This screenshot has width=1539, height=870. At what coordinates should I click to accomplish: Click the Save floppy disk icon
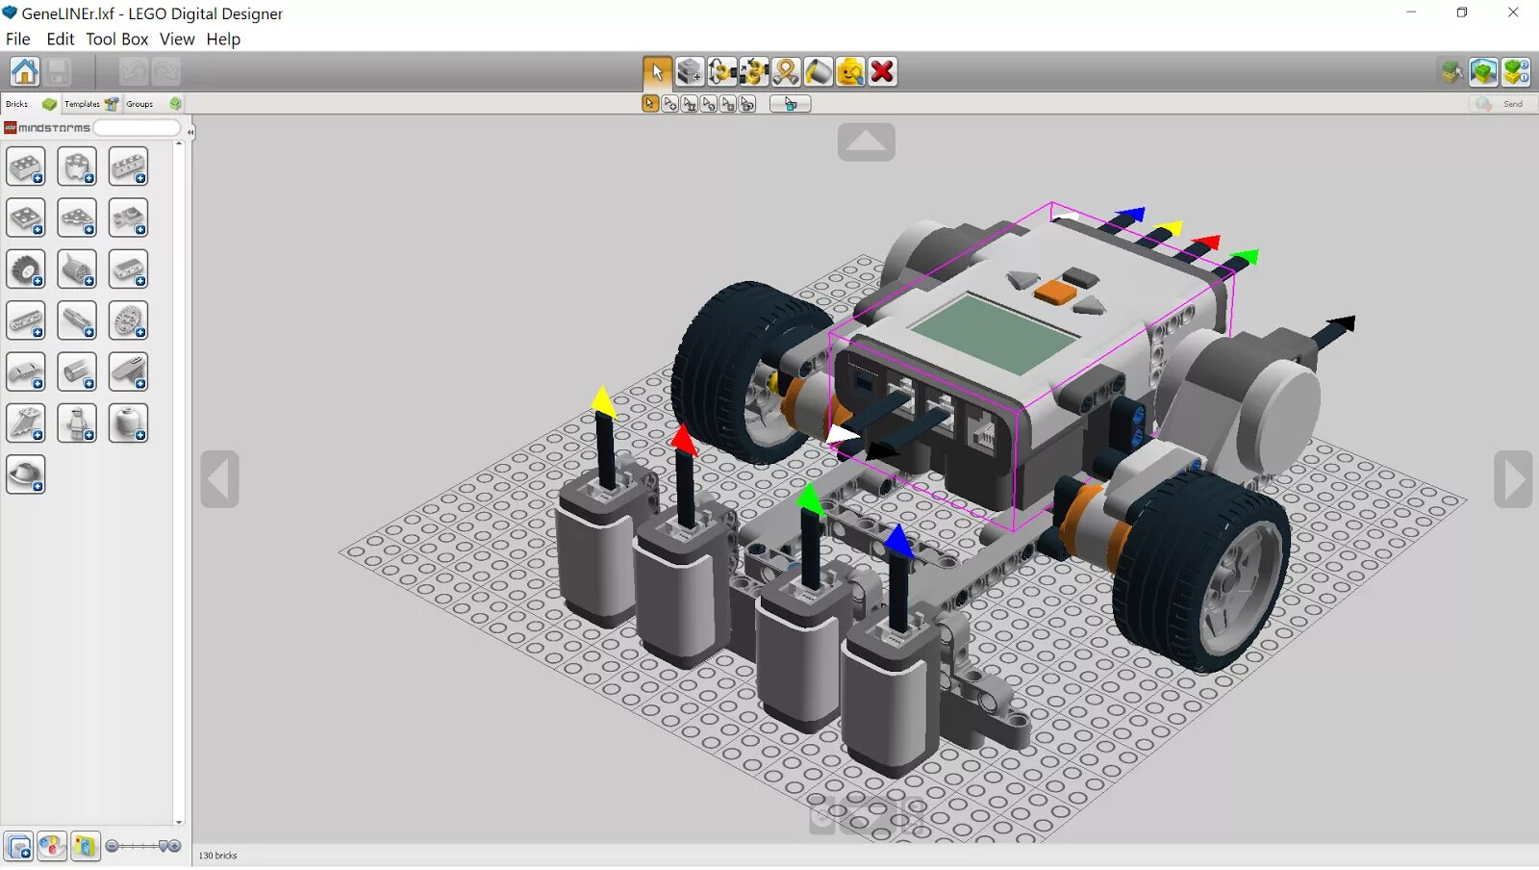[x=58, y=72]
